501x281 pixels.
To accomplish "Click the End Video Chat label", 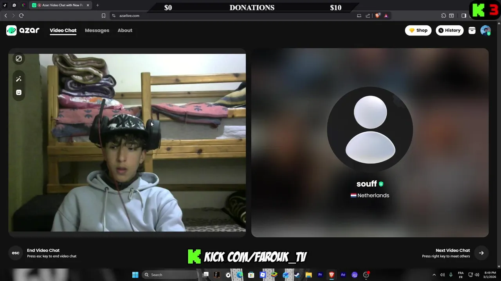I will [43, 251].
